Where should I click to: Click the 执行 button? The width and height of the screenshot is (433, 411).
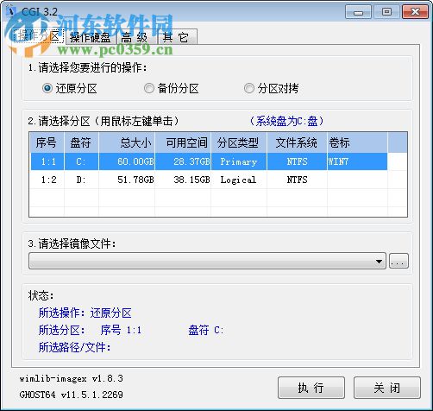pos(311,388)
